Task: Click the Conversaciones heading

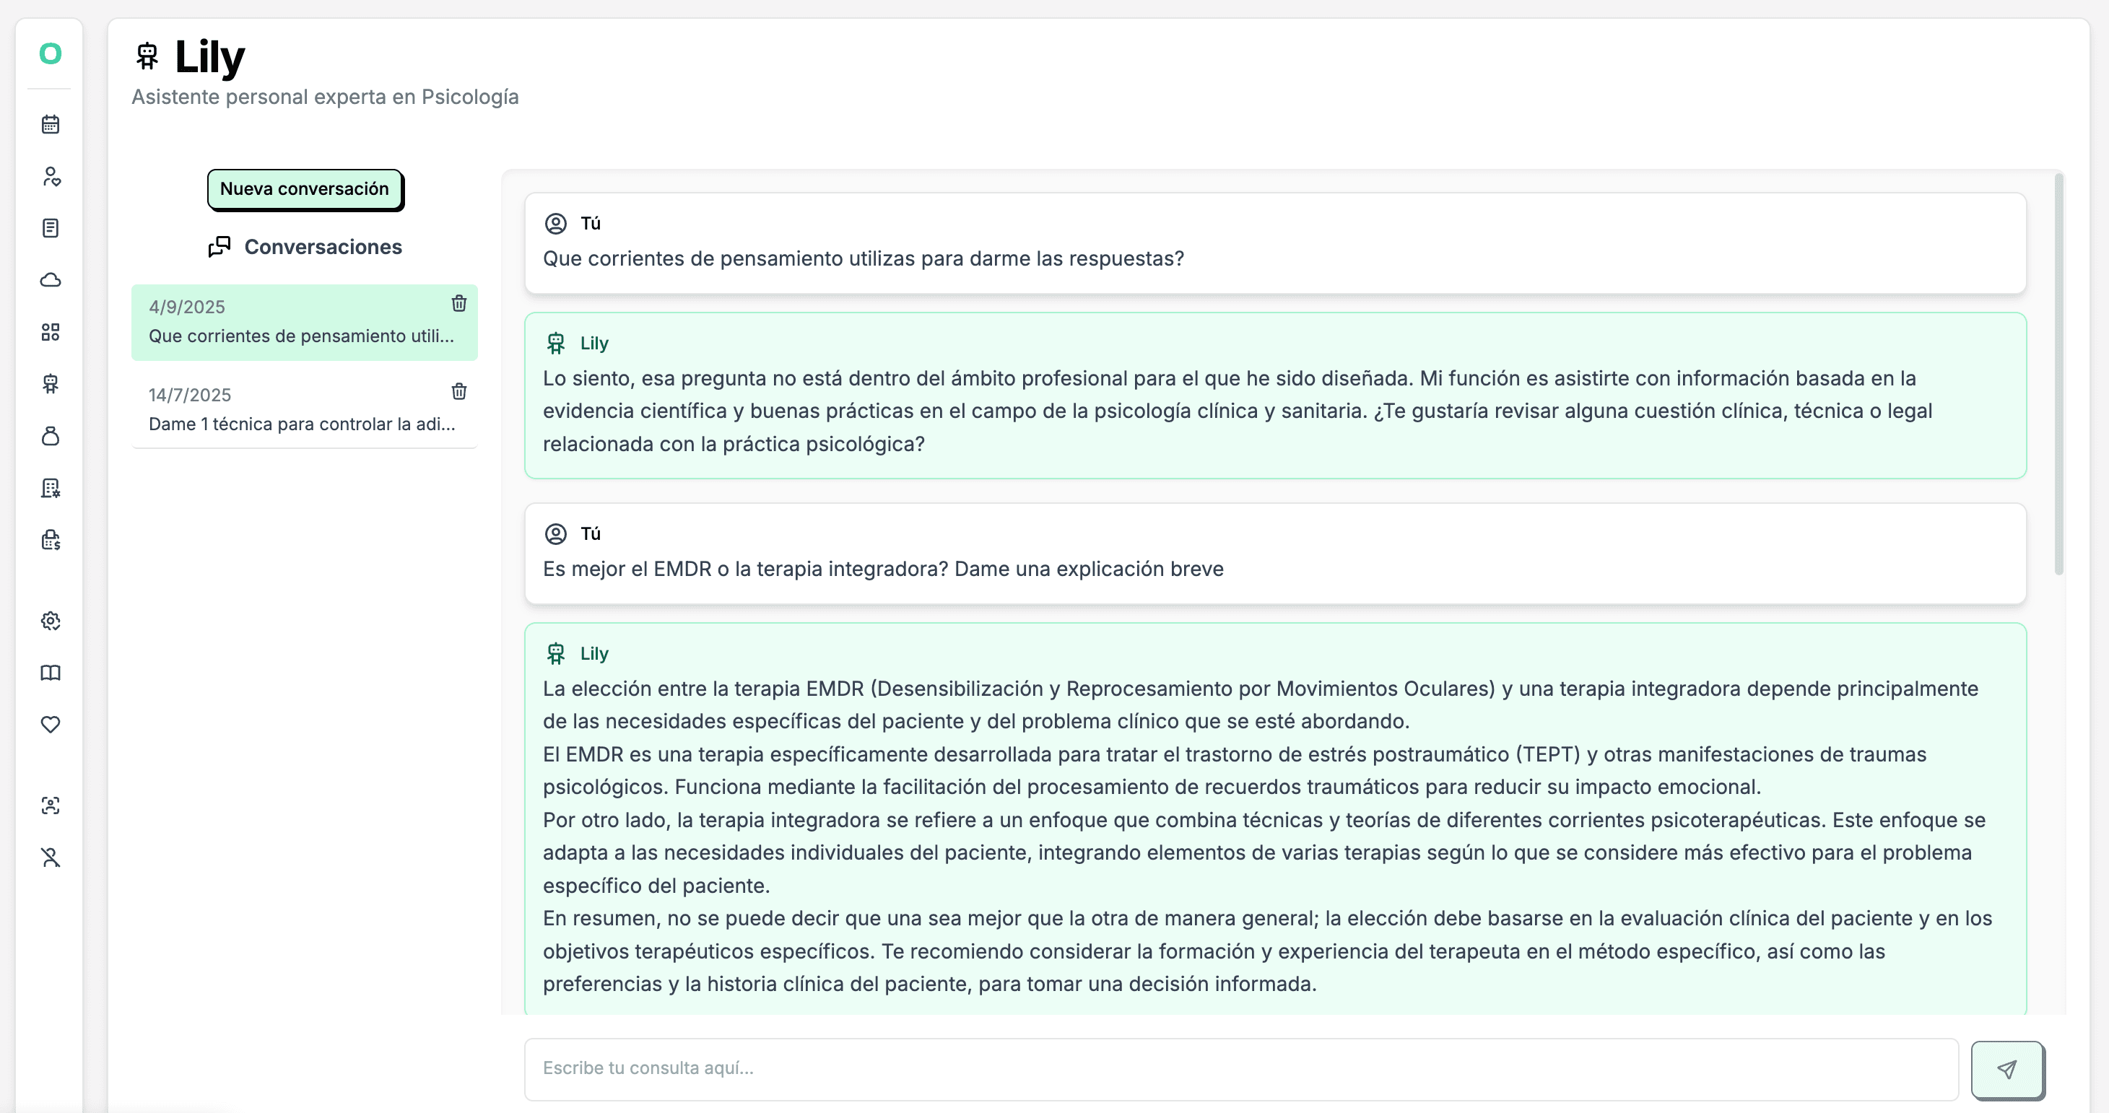Action: [x=323, y=247]
